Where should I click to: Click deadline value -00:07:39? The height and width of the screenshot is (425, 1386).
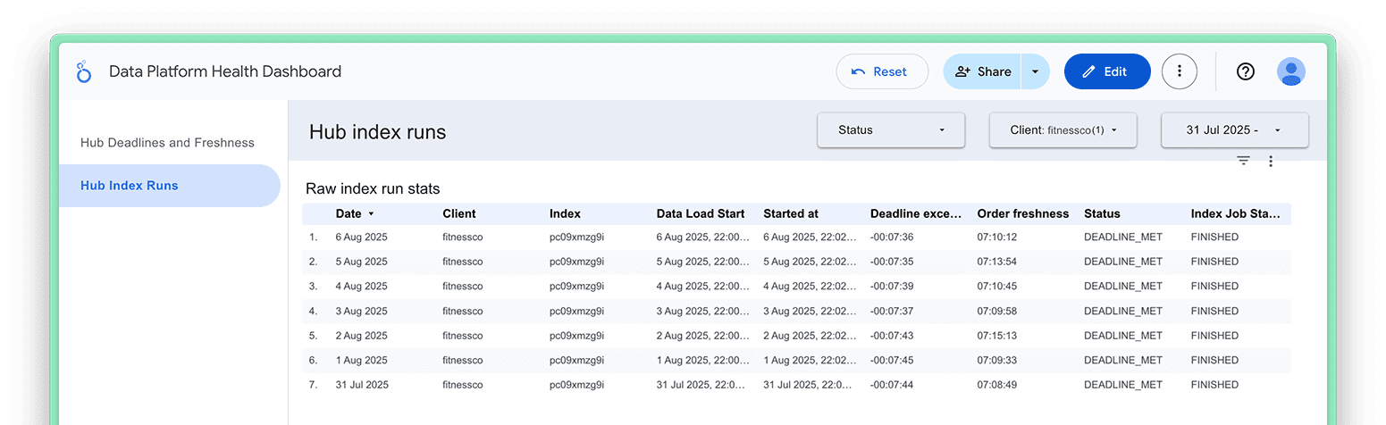pyautogui.click(x=892, y=287)
